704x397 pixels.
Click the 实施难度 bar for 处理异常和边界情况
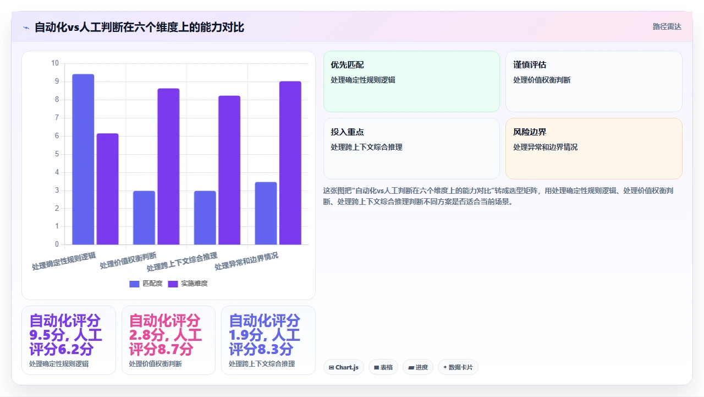coord(290,163)
